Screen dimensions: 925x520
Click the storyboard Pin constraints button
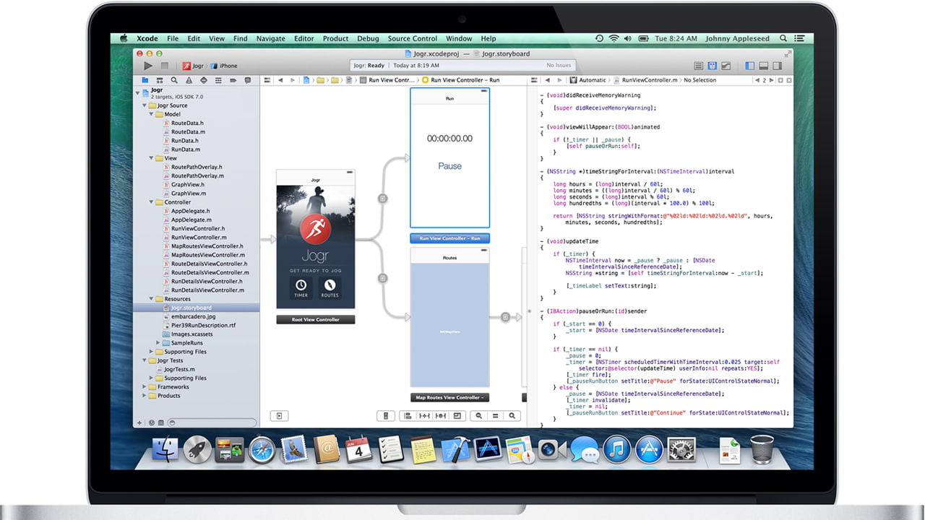click(x=424, y=416)
